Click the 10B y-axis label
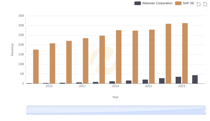Image resolution: width=210 pixels, height=121 pixels. 21,64
